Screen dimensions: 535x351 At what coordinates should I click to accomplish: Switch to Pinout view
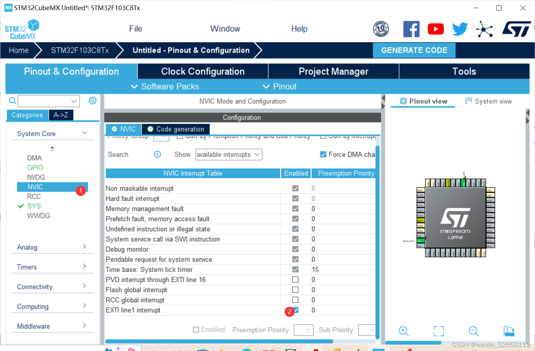pos(423,101)
